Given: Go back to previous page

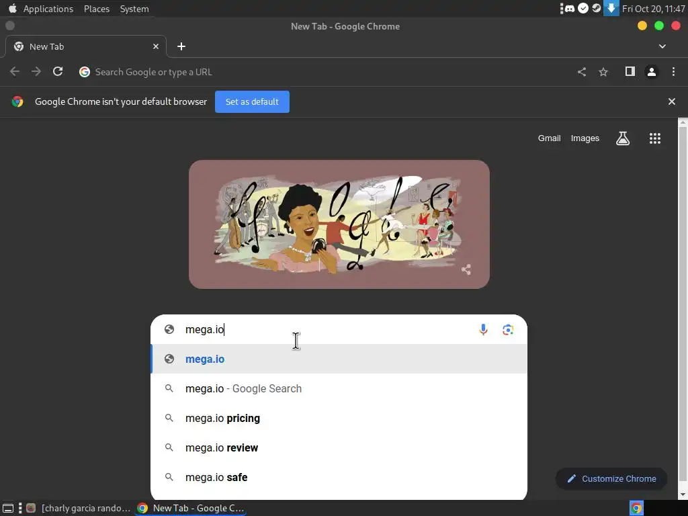Looking at the screenshot, I should click(x=15, y=71).
